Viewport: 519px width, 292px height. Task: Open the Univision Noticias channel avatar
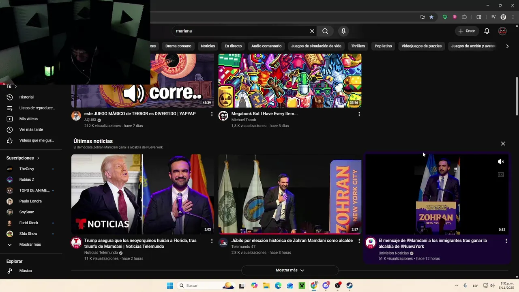point(371,243)
